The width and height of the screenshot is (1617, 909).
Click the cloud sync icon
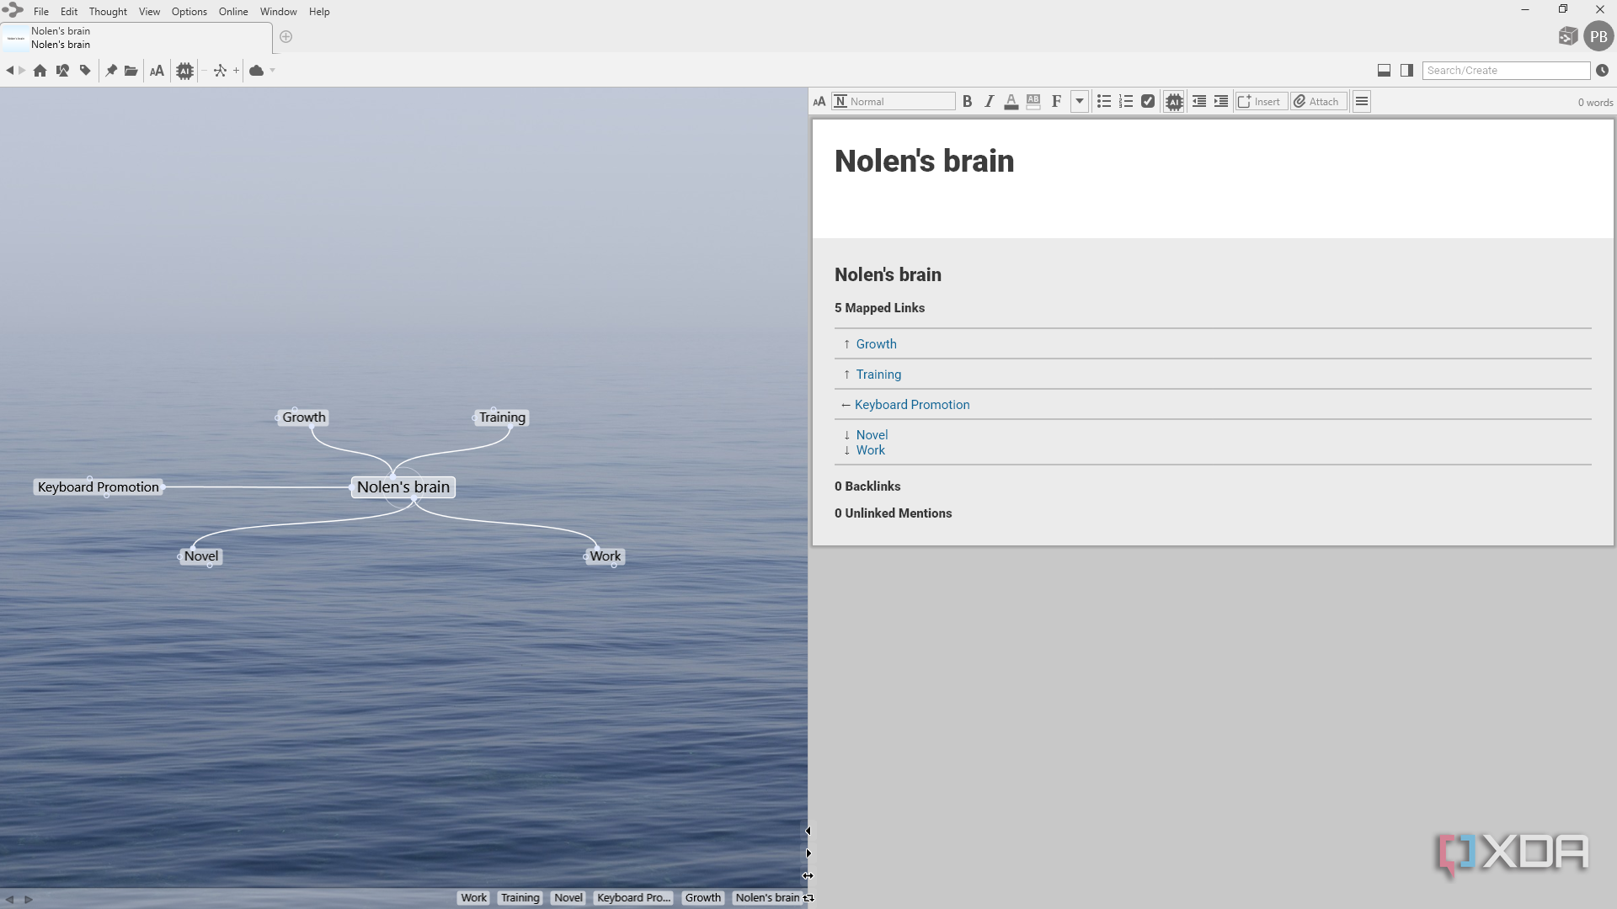point(257,71)
